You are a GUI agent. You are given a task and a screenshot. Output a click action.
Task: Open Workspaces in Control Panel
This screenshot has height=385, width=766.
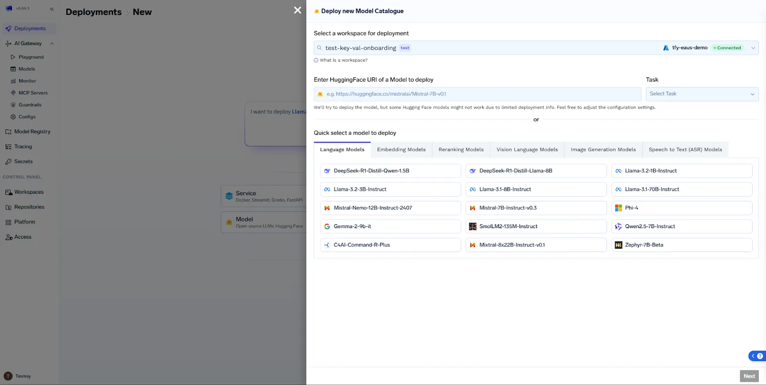tap(29, 192)
